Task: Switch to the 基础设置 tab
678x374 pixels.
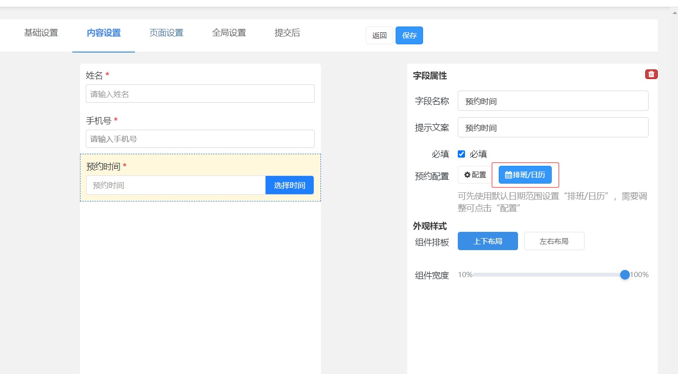Action: click(x=41, y=33)
